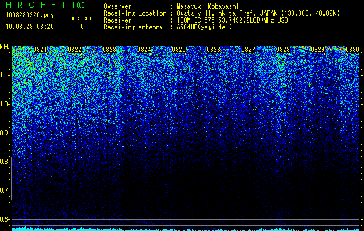This screenshot has width=364, height=231.
Task: Click the kHz axis unit label
Action: [5, 47]
